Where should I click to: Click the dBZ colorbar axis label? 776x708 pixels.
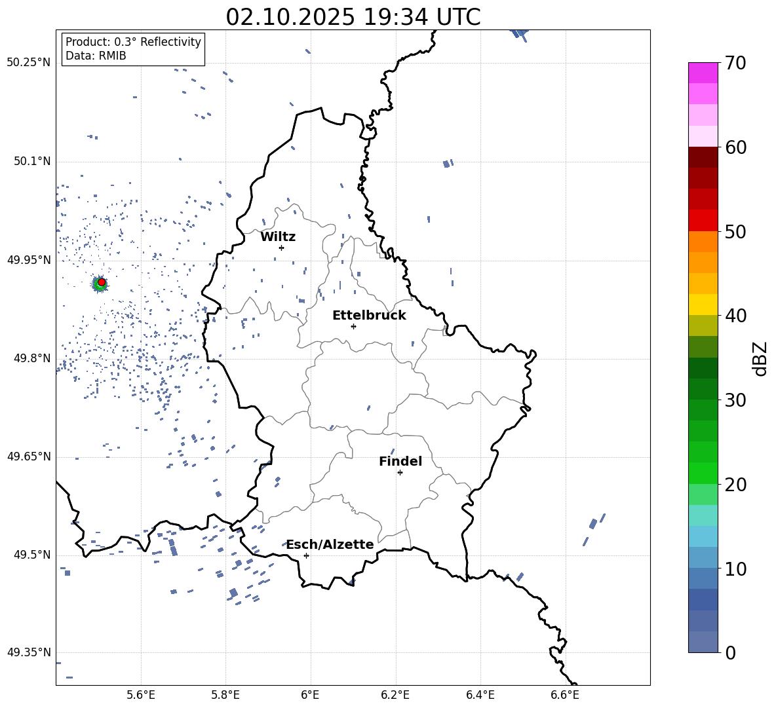point(760,358)
